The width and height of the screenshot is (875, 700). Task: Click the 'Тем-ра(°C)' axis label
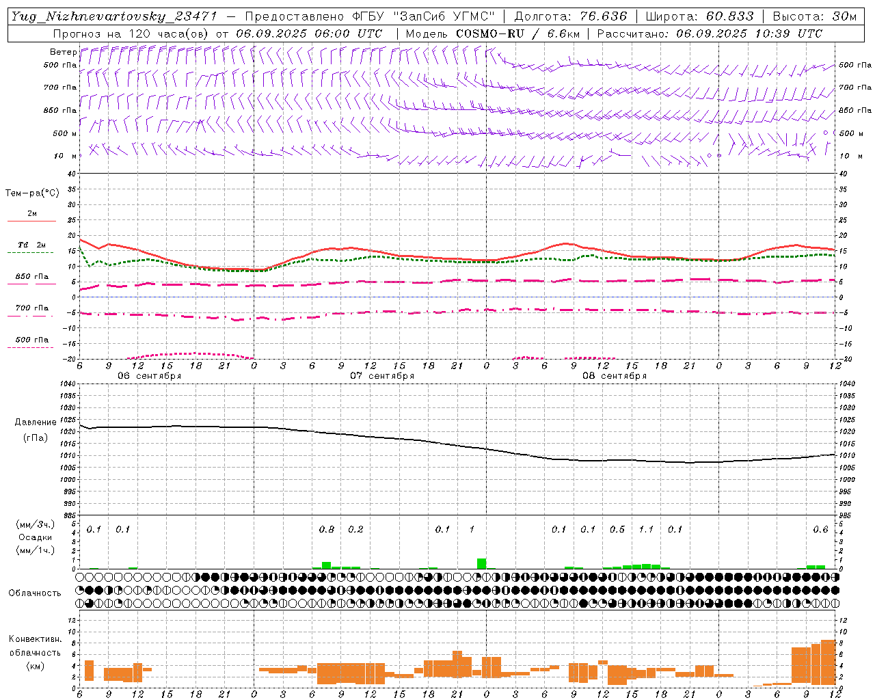pos(32,193)
